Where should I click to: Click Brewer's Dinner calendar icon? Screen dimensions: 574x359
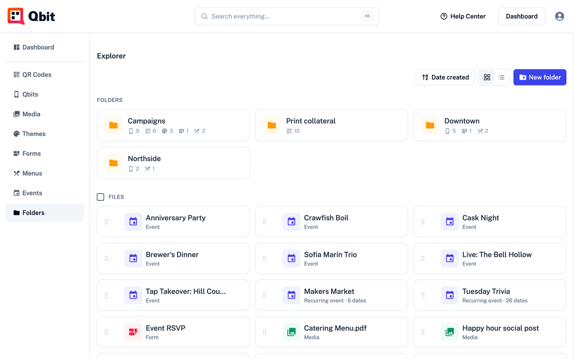point(133,258)
